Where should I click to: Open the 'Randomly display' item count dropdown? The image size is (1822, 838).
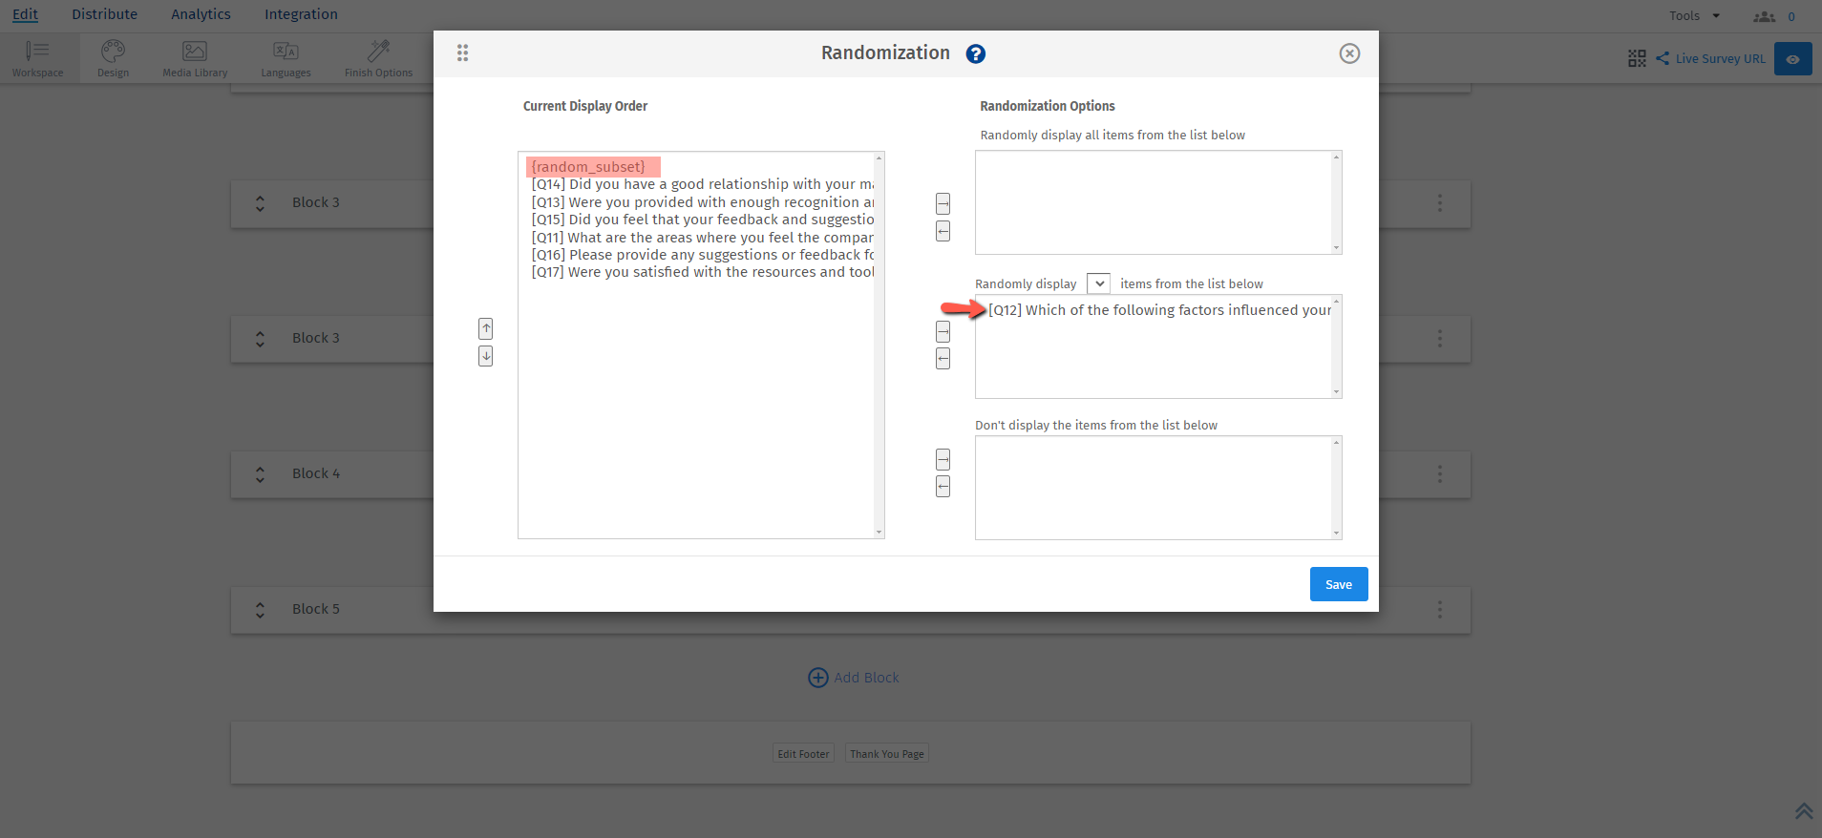1098,283
